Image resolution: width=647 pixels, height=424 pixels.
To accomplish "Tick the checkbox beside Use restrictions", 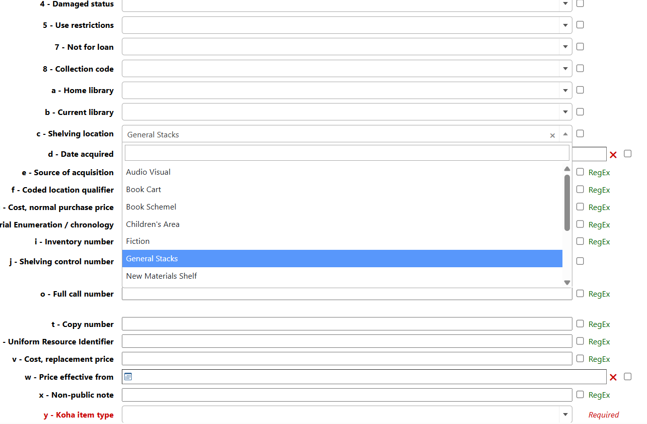I will pos(580,25).
